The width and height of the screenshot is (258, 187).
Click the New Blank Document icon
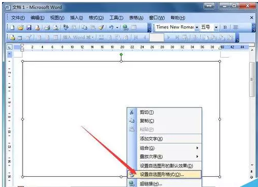click(x=12, y=27)
